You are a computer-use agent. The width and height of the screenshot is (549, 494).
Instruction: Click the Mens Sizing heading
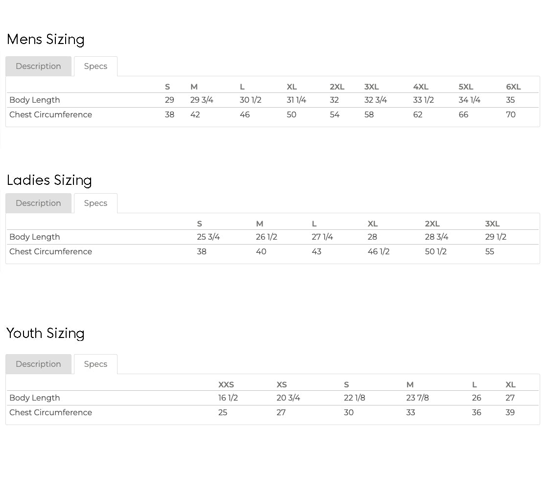pyautogui.click(x=46, y=40)
